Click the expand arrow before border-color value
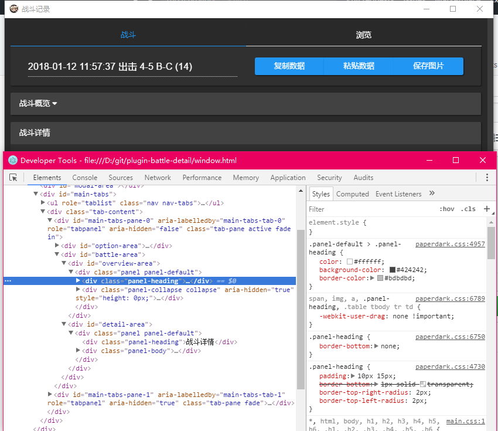Viewport: 498px width, 431px height. pos(373,279)
